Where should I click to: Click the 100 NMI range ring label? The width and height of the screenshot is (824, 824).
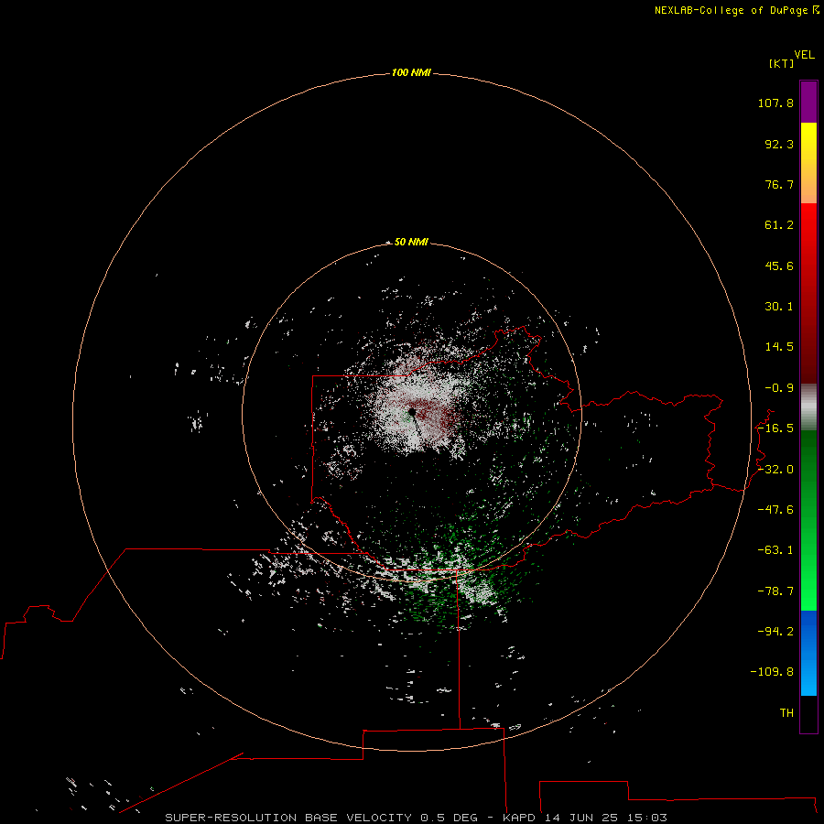[411, 72]
